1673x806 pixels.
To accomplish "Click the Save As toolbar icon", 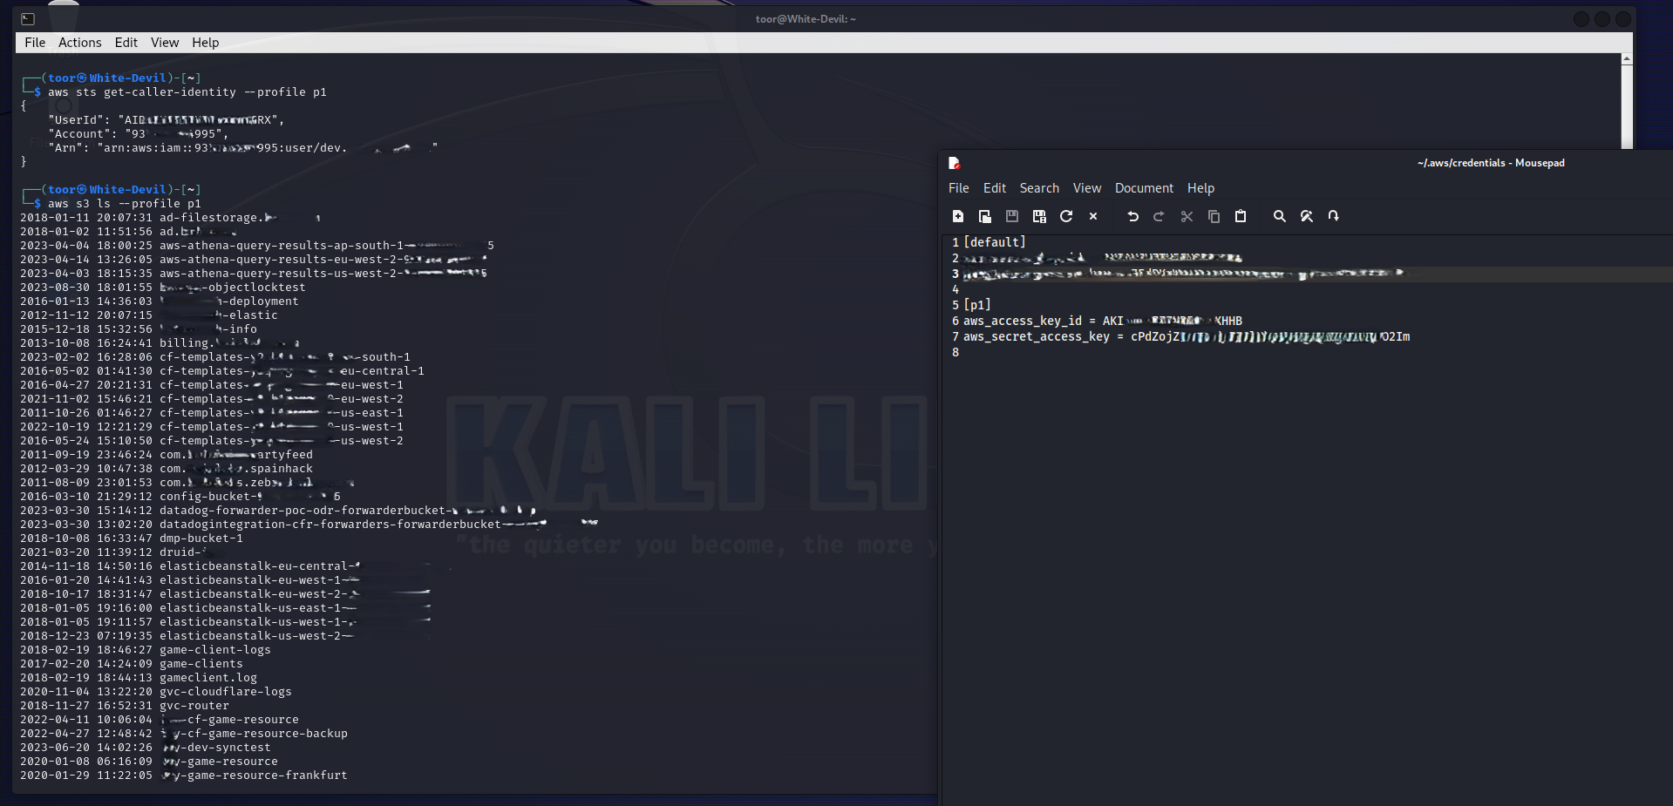I will tap(1038, 216).
